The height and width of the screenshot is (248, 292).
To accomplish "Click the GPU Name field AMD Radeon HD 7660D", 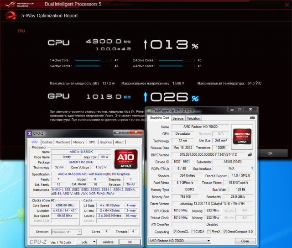I will click(200, 127).
